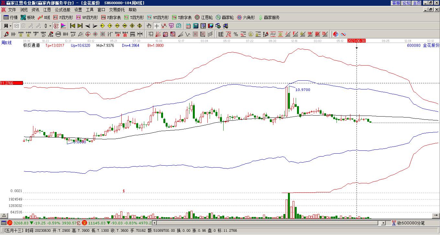This screenshot has width=440, height=235.
Task: Jump to the last bar
Action: [x=80, y=26]
